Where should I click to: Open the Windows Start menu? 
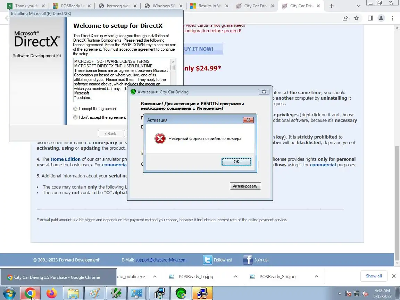(9, 293)
